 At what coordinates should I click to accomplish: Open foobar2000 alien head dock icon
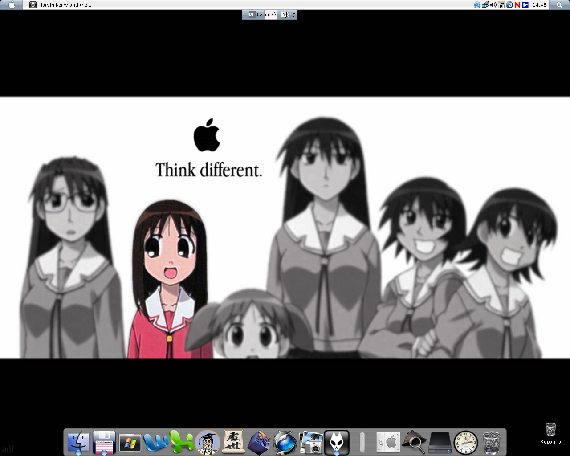pos(337,443)
